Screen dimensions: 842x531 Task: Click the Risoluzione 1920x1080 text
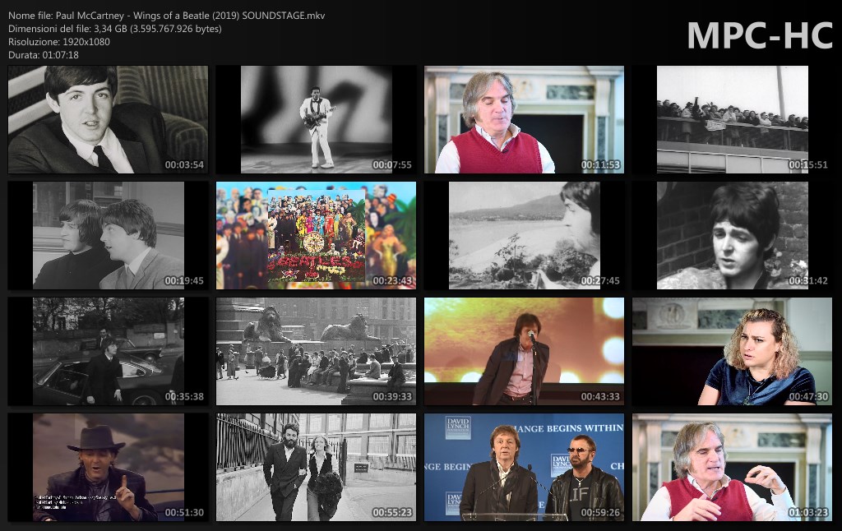point(59,42)
